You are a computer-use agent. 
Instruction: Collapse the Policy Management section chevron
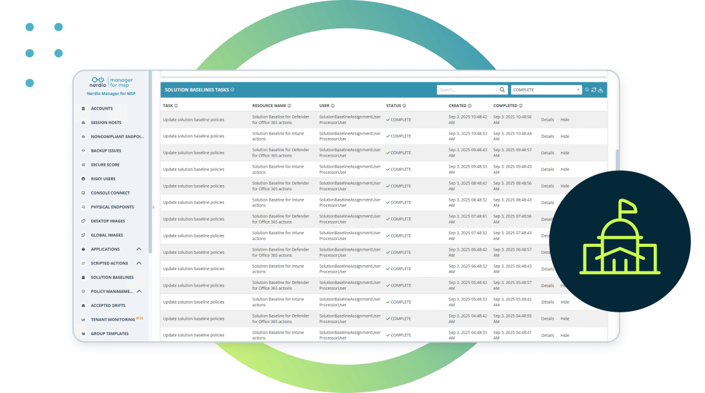(x=139, y=292)
